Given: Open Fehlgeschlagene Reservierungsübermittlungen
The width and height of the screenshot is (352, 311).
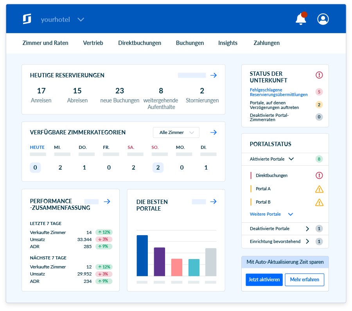Looking at the screenshot, I should pyautogui.click(x=278, y=91).
